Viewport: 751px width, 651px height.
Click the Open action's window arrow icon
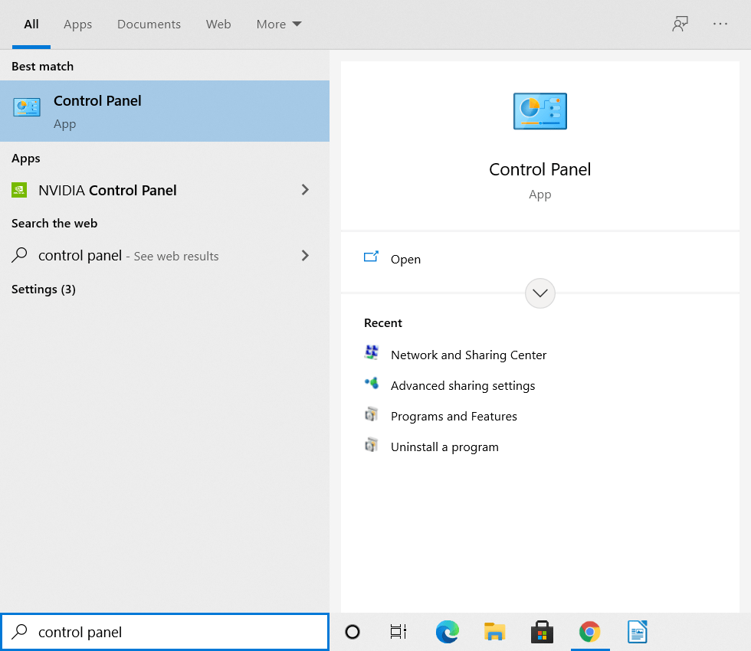tap(371, 257)
